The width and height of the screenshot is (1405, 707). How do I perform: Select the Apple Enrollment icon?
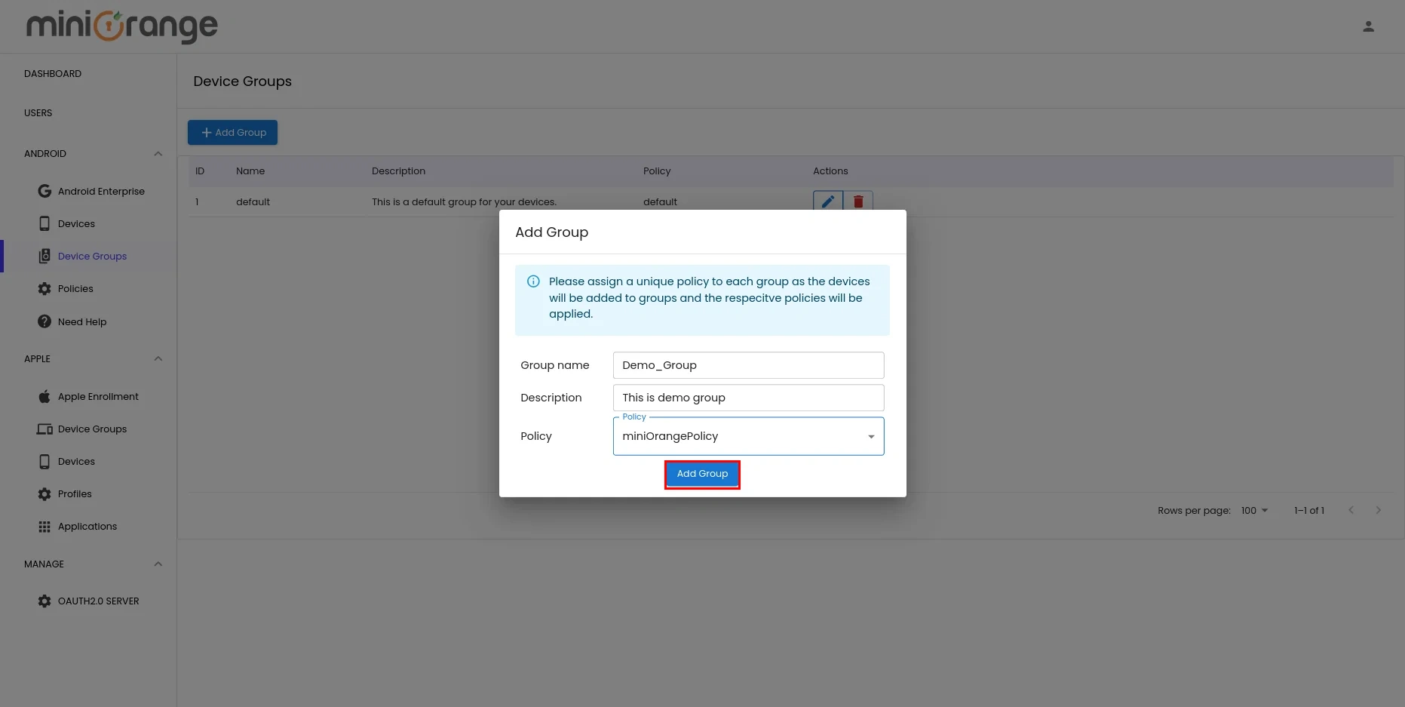pos(44,396)
